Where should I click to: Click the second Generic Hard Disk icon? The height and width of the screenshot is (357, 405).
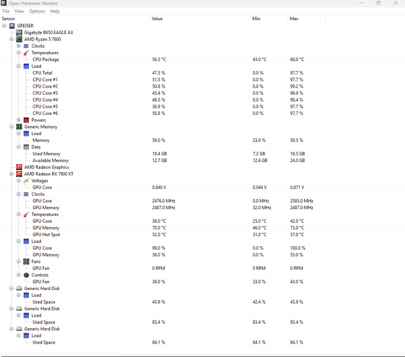pyautogui.click(x=19, y=308)
